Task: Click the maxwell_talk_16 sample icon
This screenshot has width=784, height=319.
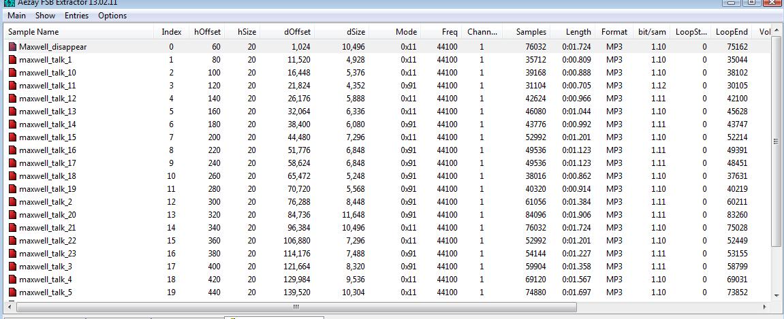Action: coord(12,150)
